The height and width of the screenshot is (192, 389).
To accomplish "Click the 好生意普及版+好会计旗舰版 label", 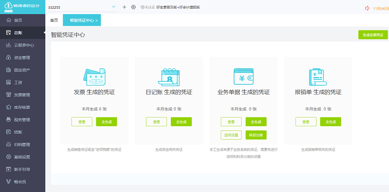I will pyautogui.click(x=178, y=7).
